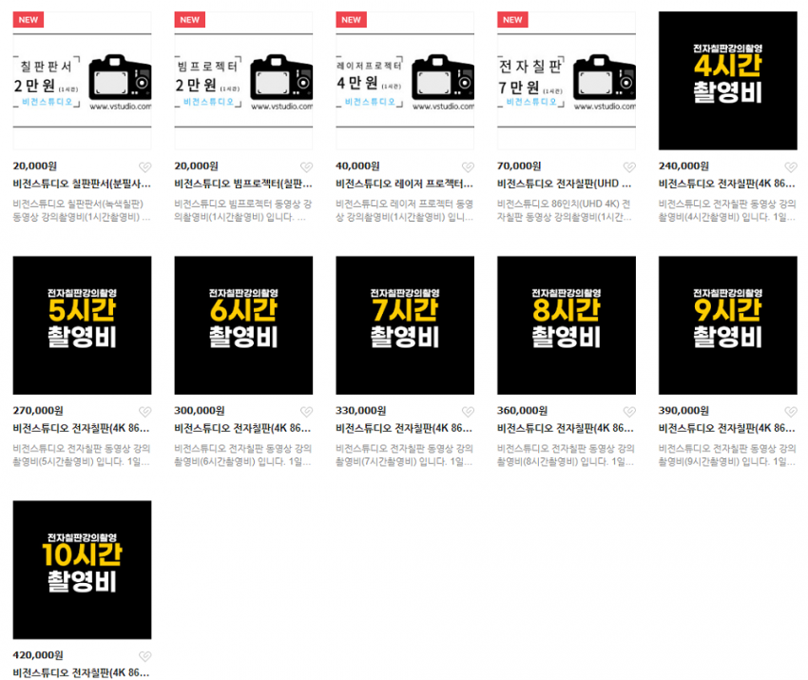The image size is (808, 680).
Task: Click the NEW badge on 전자칠판 7만원 item
Action: point(512,20)
